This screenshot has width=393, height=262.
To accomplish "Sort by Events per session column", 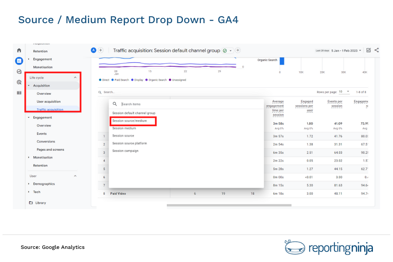I will click(335, 104).
